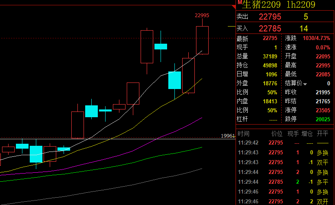Viewport: 335px width, 205px height.
Task: Click the 开平 column header
Action: point(322,134)
